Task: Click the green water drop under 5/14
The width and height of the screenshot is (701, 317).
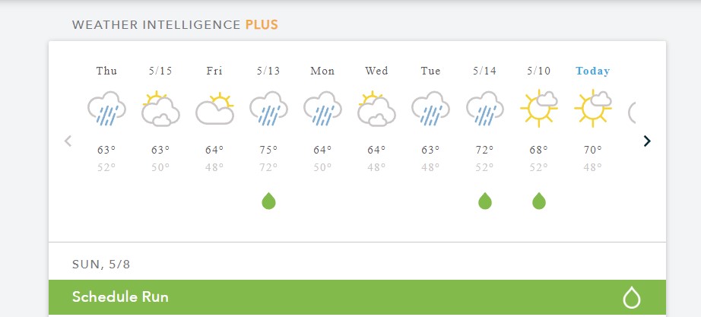Action: [485, 201]
